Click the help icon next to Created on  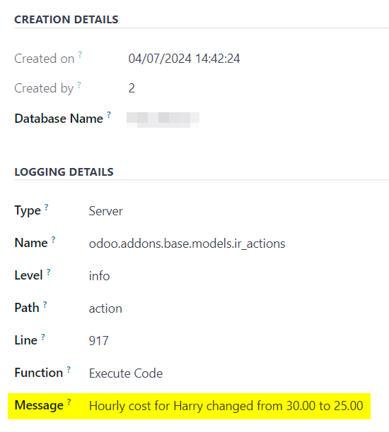coord(80,54)
